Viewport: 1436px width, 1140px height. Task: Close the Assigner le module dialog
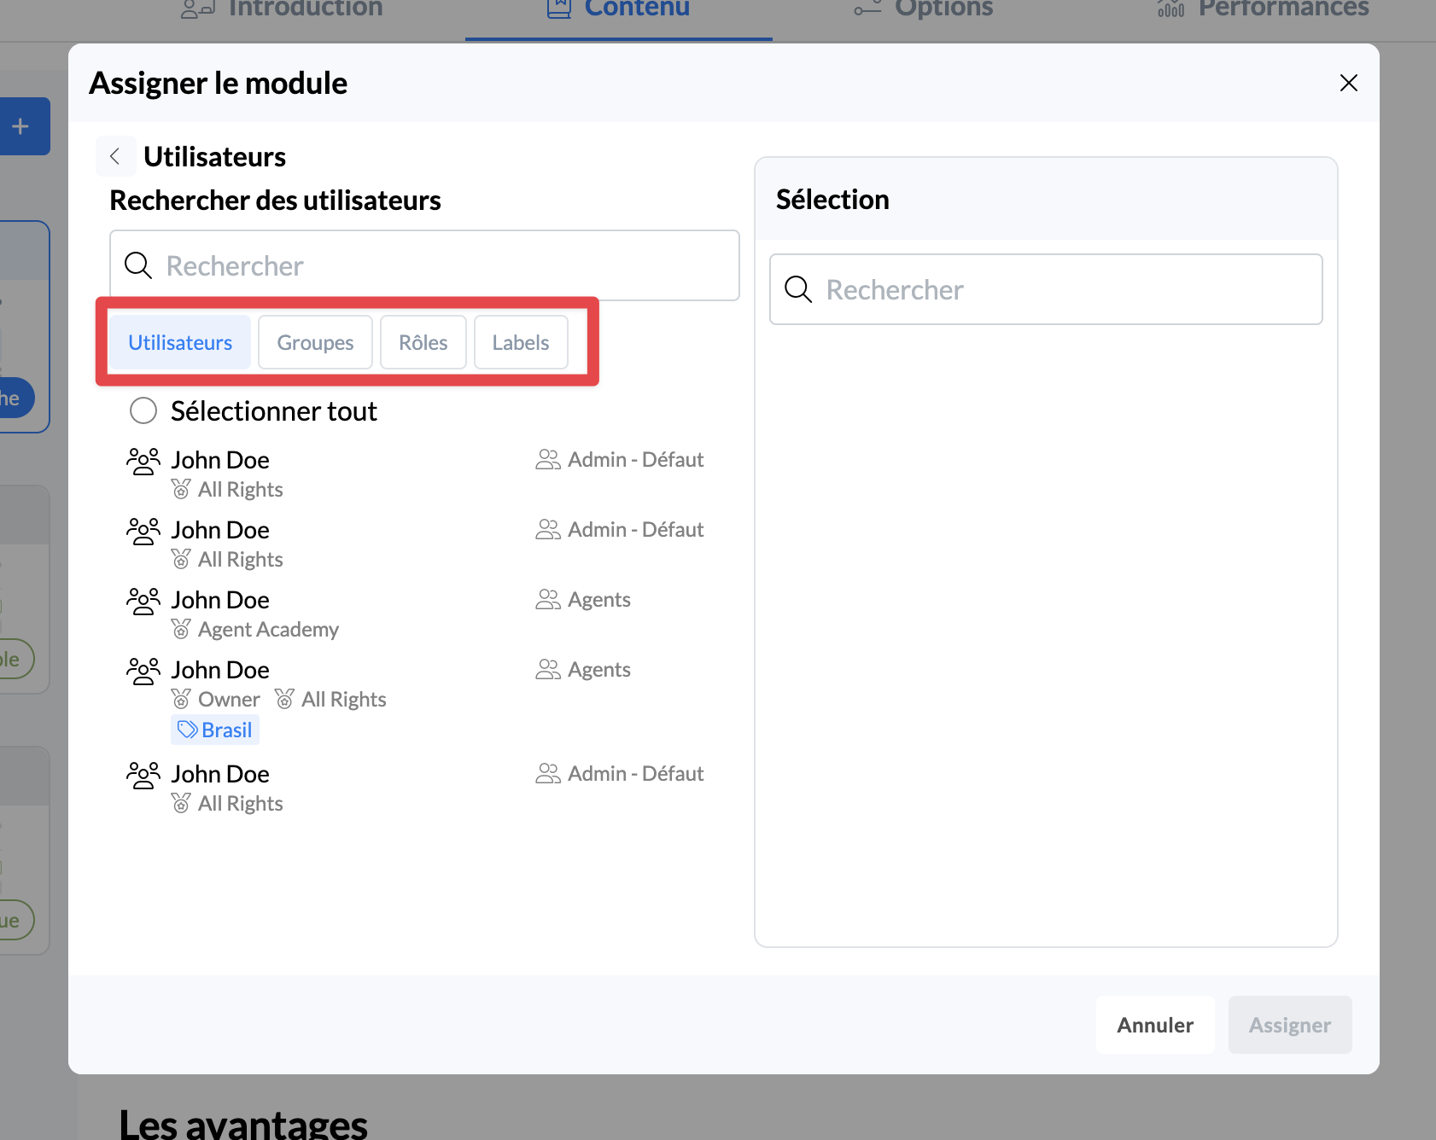pos(1348,83)
